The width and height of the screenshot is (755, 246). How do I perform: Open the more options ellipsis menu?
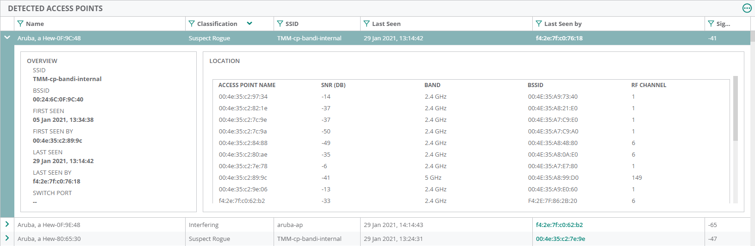pos(747,8)
